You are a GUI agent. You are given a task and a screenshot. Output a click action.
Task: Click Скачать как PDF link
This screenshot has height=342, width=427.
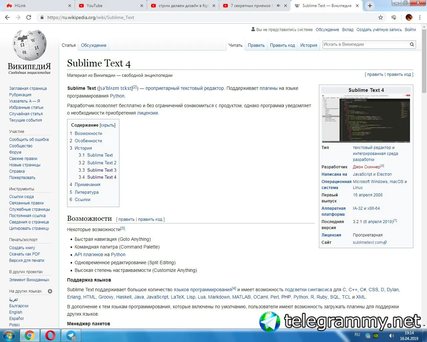coord(25,254)
